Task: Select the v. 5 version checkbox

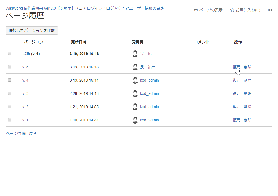Action: (10, 67)
